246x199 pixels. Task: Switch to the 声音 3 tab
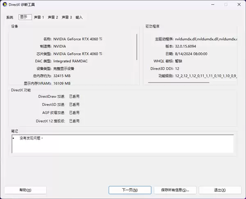67,18
